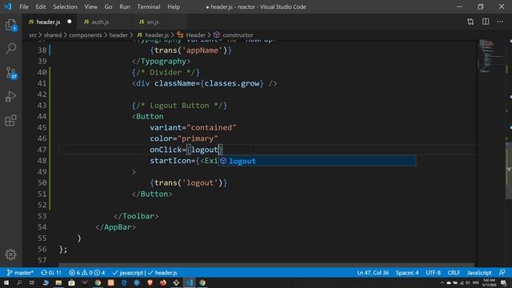Screen dimensions: 512x288
Task: Open the Edit menu
Action: [41, 6]
